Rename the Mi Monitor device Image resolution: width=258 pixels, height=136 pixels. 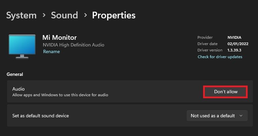[52, 52]
